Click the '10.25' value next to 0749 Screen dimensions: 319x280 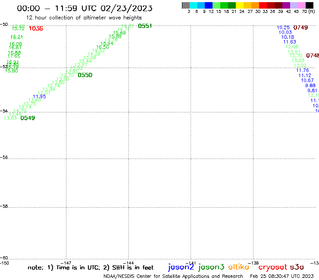click(283, 28)
